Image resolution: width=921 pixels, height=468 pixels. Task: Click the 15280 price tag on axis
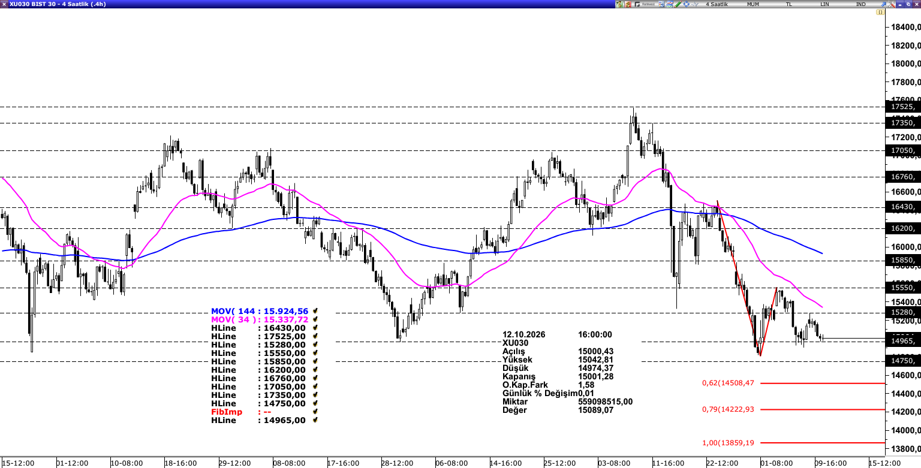(x=903, y=313)
